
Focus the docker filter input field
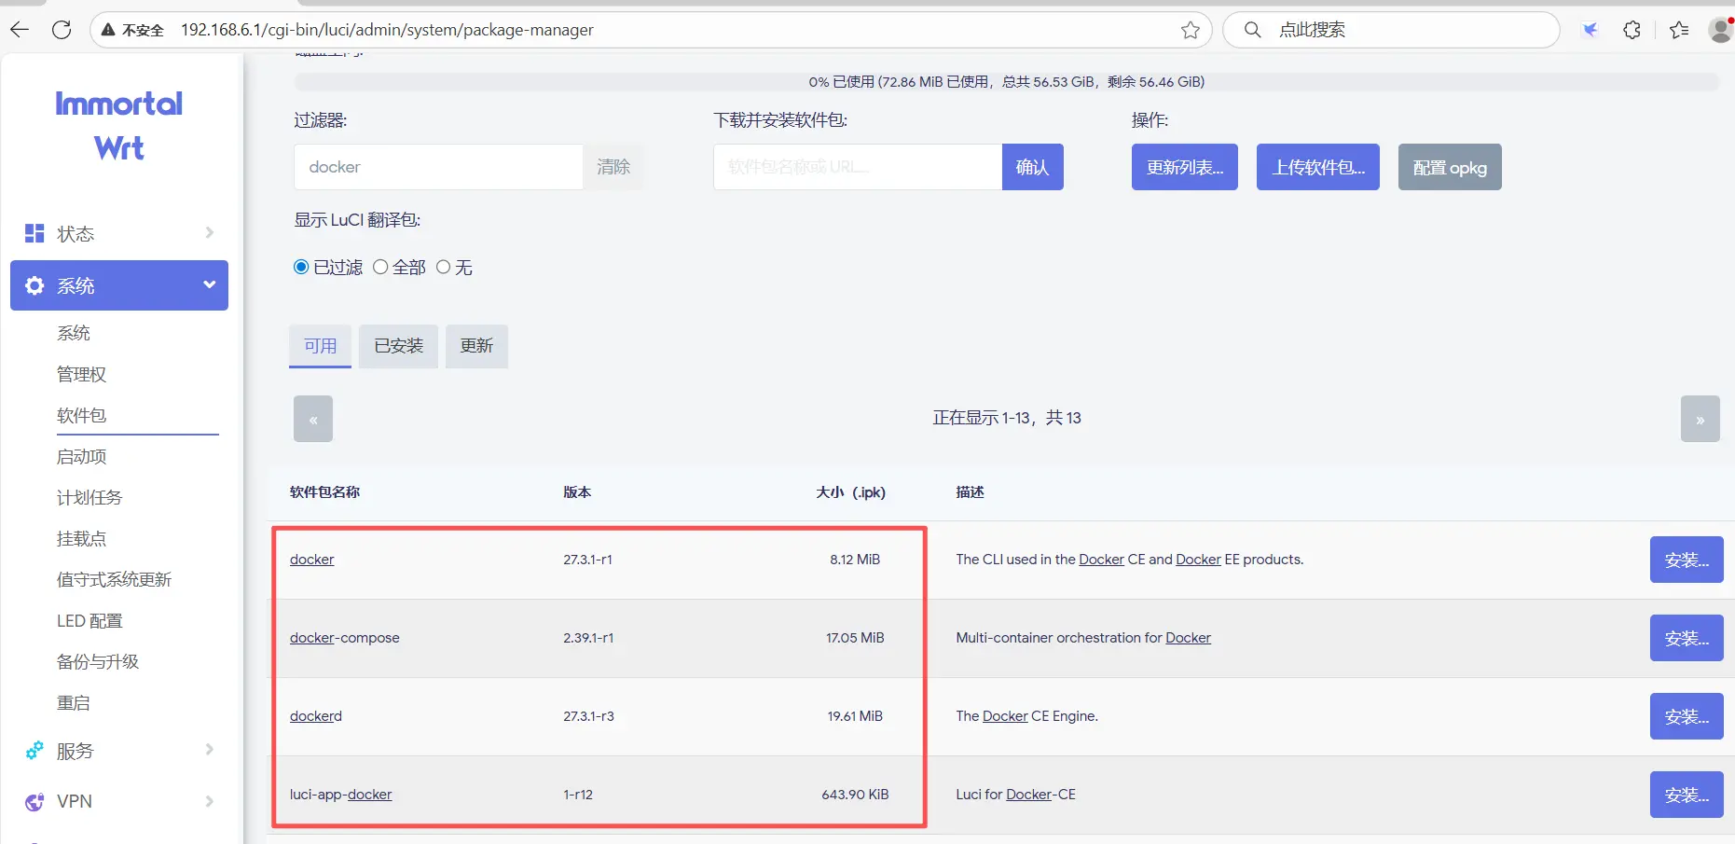click(x=438, y=167)
